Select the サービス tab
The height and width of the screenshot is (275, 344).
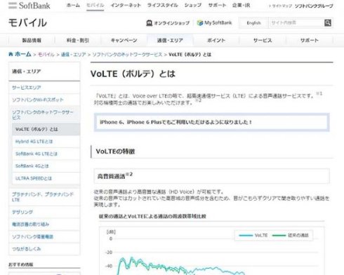tap(263, 41)
